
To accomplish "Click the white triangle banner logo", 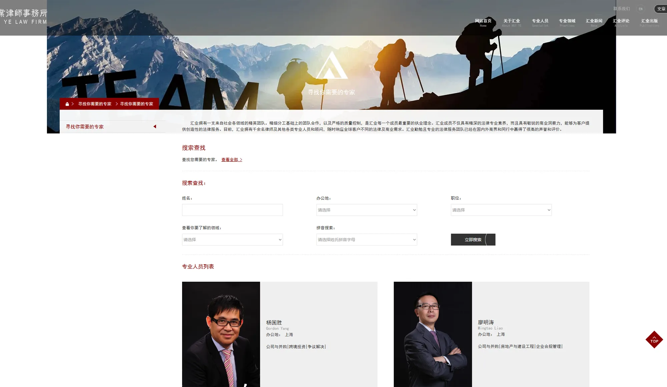I will (331, 66).
